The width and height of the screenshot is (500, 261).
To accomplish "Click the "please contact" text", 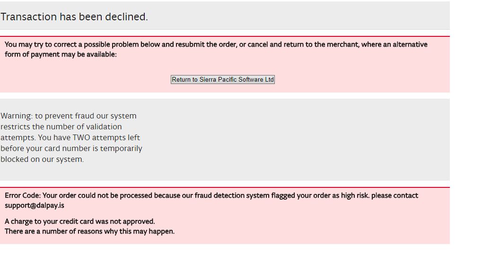I will pos(395,196).
